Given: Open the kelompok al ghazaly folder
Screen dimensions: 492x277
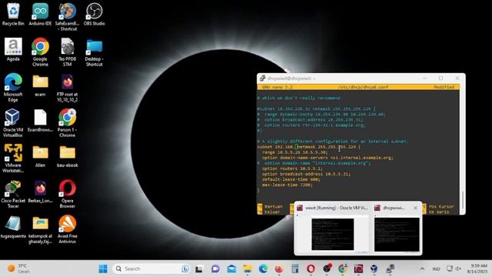Looking at the screenshot, I should [40, 229].
